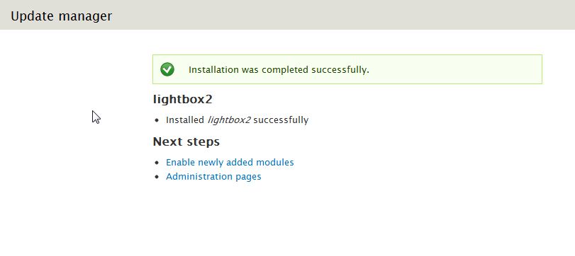This screenshot has width=575, height=256.
Task: Click the word Installed in the list
Action: point(185,120)
